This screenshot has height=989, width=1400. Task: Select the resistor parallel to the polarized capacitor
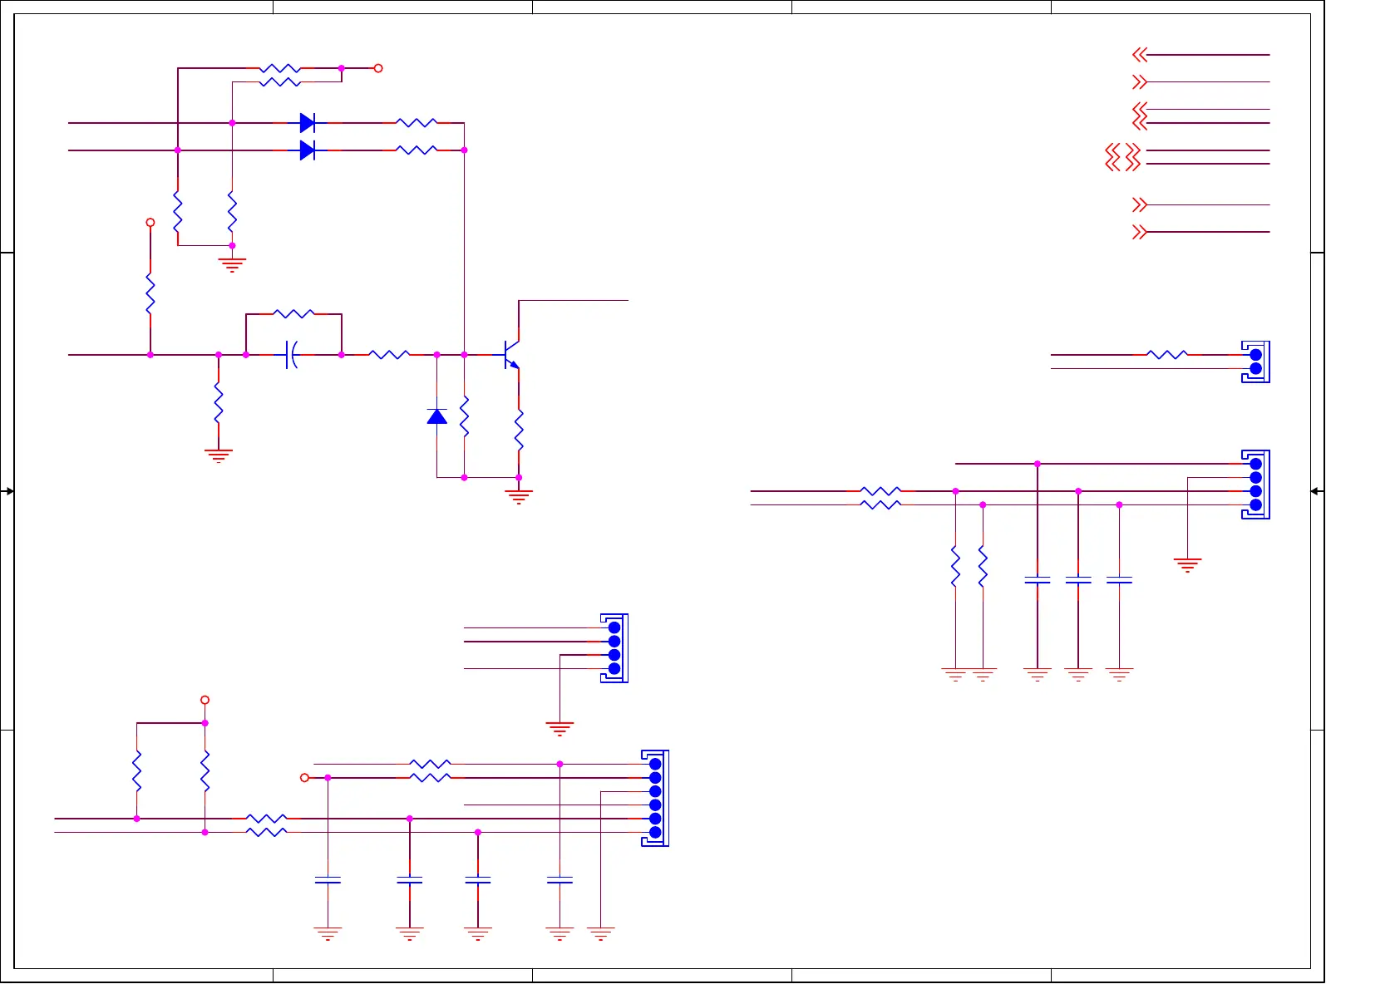[x=293, y=314]
